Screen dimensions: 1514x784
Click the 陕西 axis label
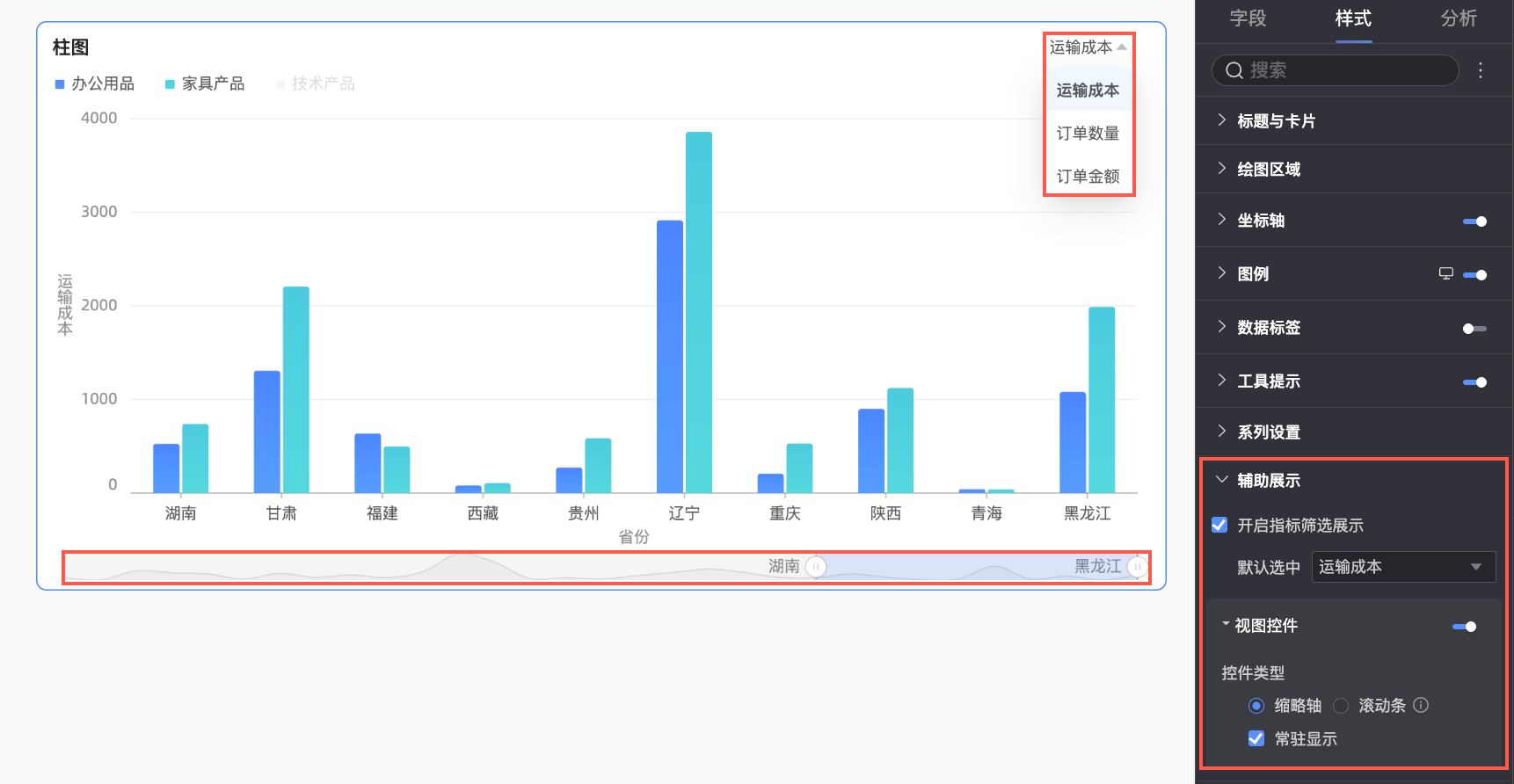(885, 513)
